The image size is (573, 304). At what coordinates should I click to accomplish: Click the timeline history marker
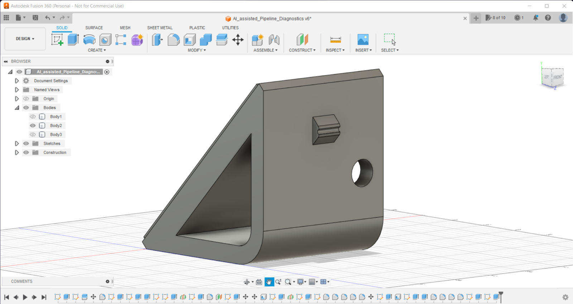(501, 295)
